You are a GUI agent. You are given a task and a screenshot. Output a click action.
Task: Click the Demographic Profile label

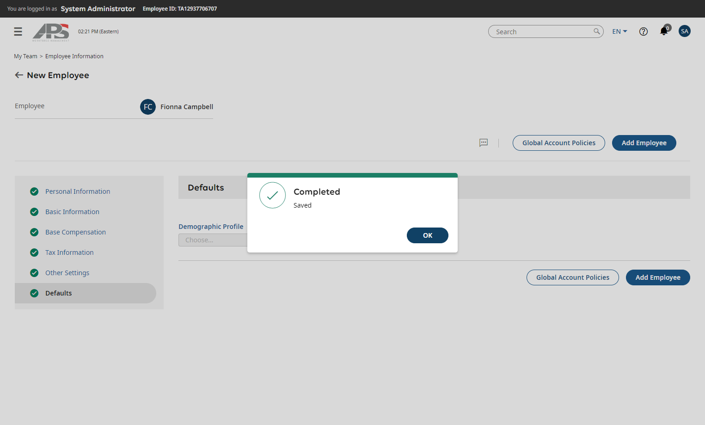coord(211,227)
